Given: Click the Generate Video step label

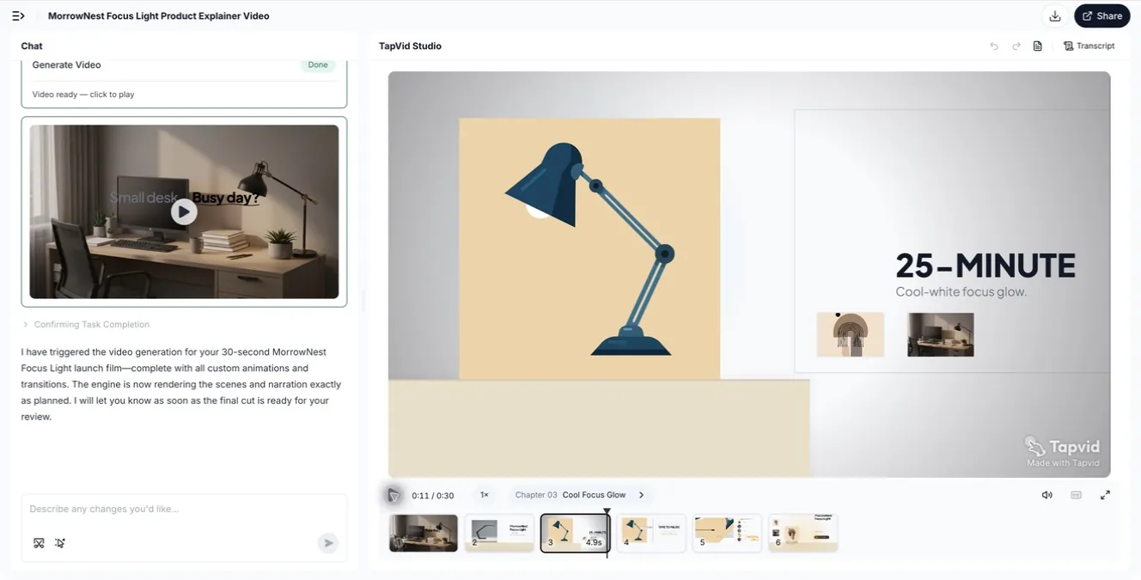Looking at the screenshot, I should pyautogui.click(x=66, y=65).
